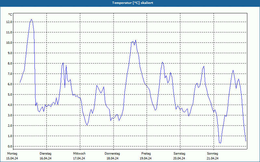Click the Mittwoch day label
Screen dimensions: 260x162
(79, 154)
